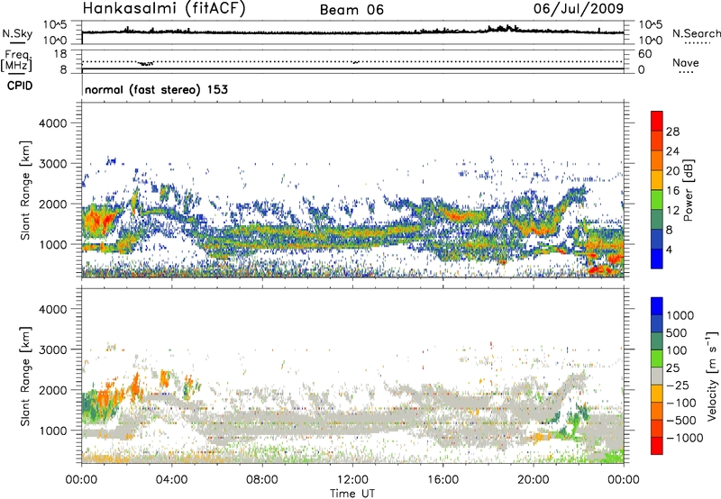This screenshot has height=499, width=721.
Task: Click the 'Velocity [m s-1]' color bar label
Action: pyautogui.click(x=712, y=376)
